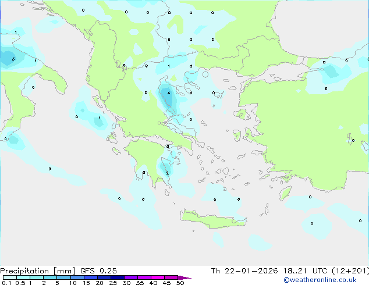Pick the legend swatch between 25 and 30

point(118,277)
